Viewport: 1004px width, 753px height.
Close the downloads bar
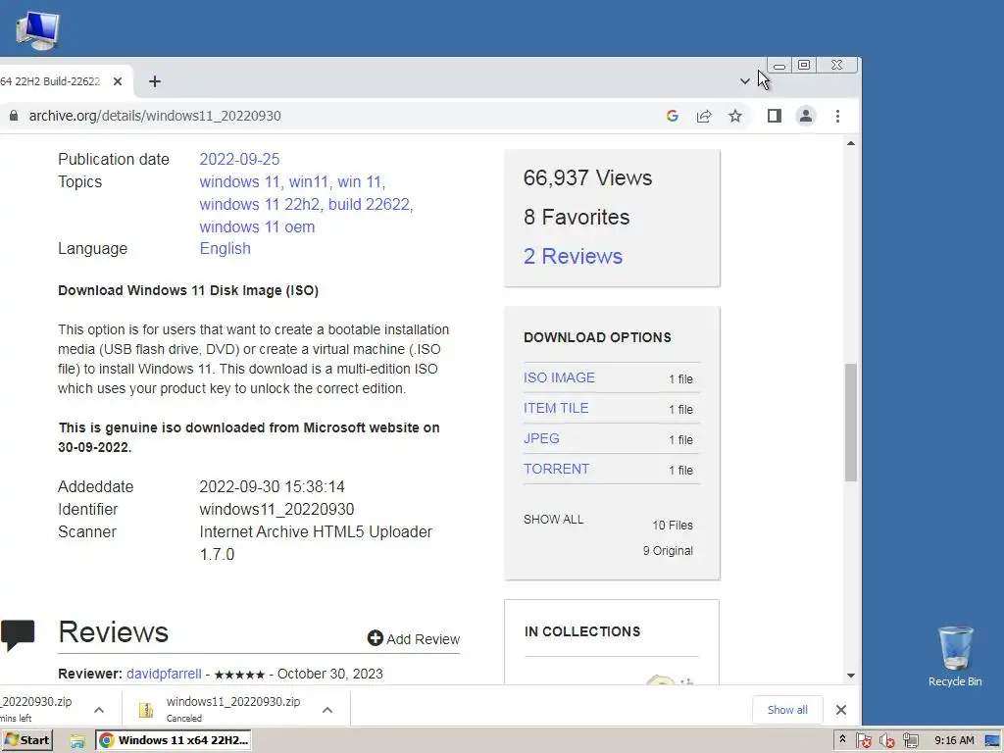click(840, 710)
